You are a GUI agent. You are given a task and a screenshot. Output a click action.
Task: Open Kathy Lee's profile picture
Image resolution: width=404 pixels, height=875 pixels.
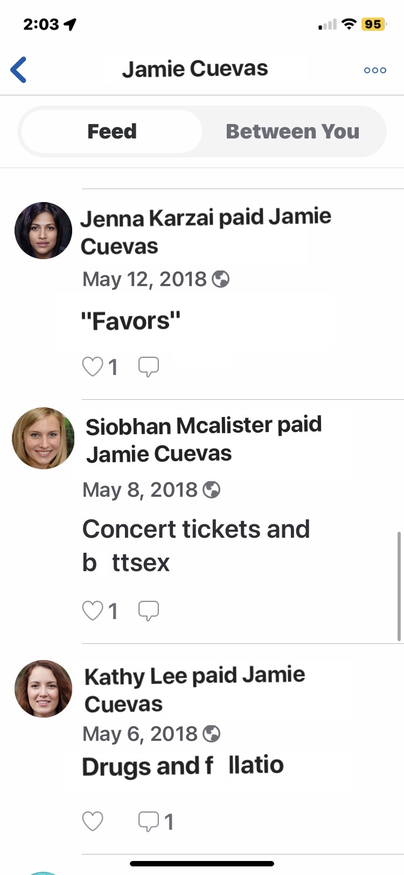click(x=43, y=689)
